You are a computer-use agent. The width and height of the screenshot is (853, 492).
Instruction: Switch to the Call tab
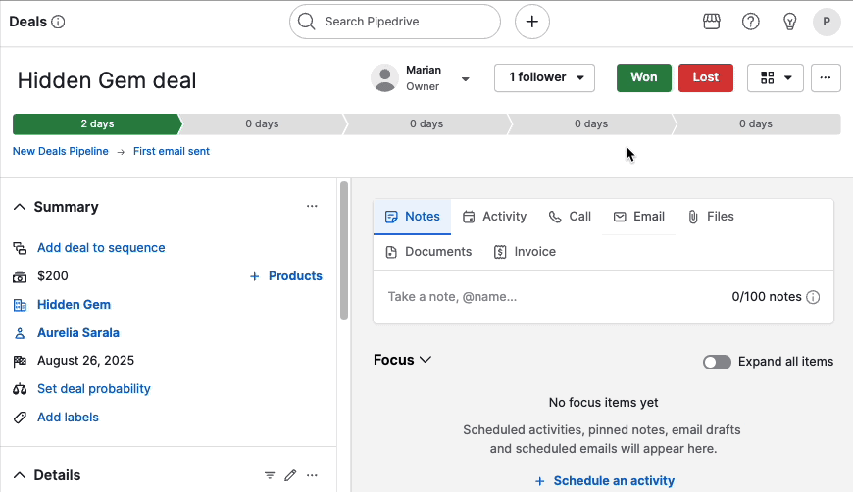pos(570,217)
